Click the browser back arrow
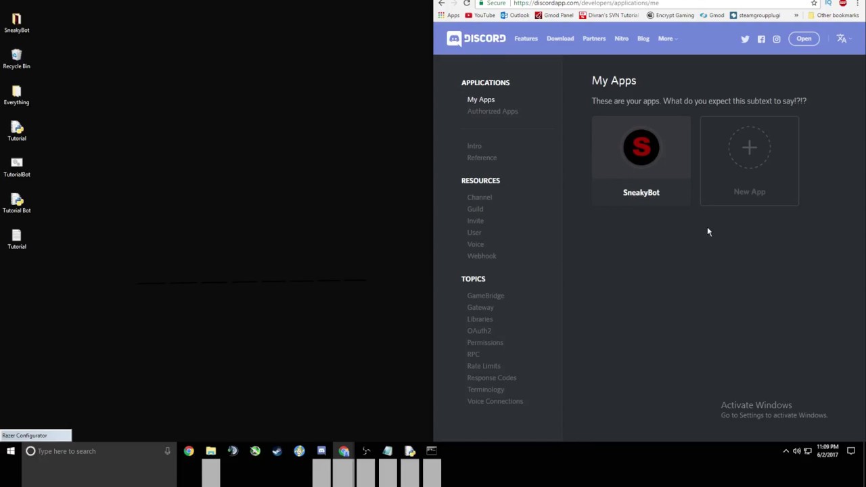Screen dimensions: 866x487 pos(442,3)
